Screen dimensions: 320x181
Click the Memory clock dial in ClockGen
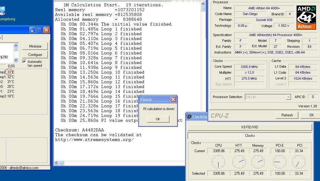258,162
